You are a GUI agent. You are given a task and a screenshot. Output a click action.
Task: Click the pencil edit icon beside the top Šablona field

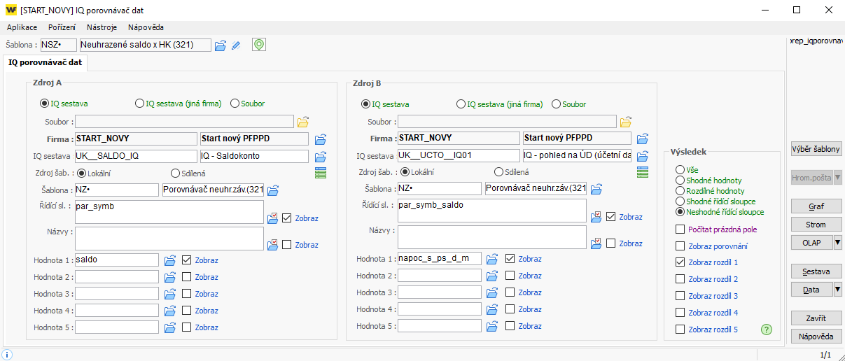point(236,45)
